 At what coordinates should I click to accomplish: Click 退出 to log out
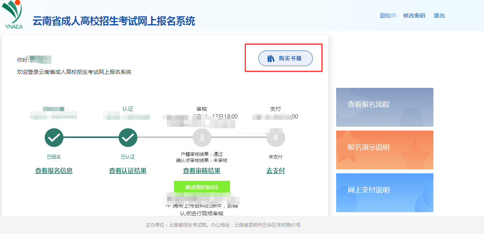pos(438,16)
